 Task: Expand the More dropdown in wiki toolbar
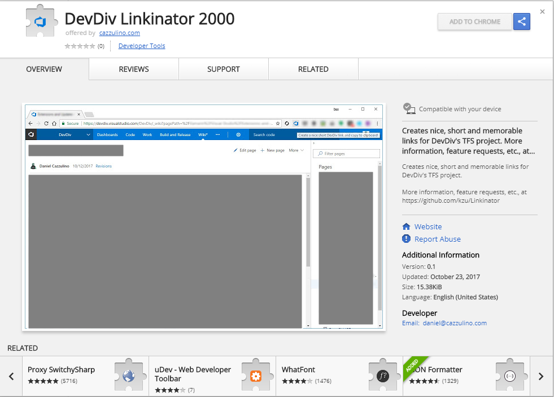point(296,150)
